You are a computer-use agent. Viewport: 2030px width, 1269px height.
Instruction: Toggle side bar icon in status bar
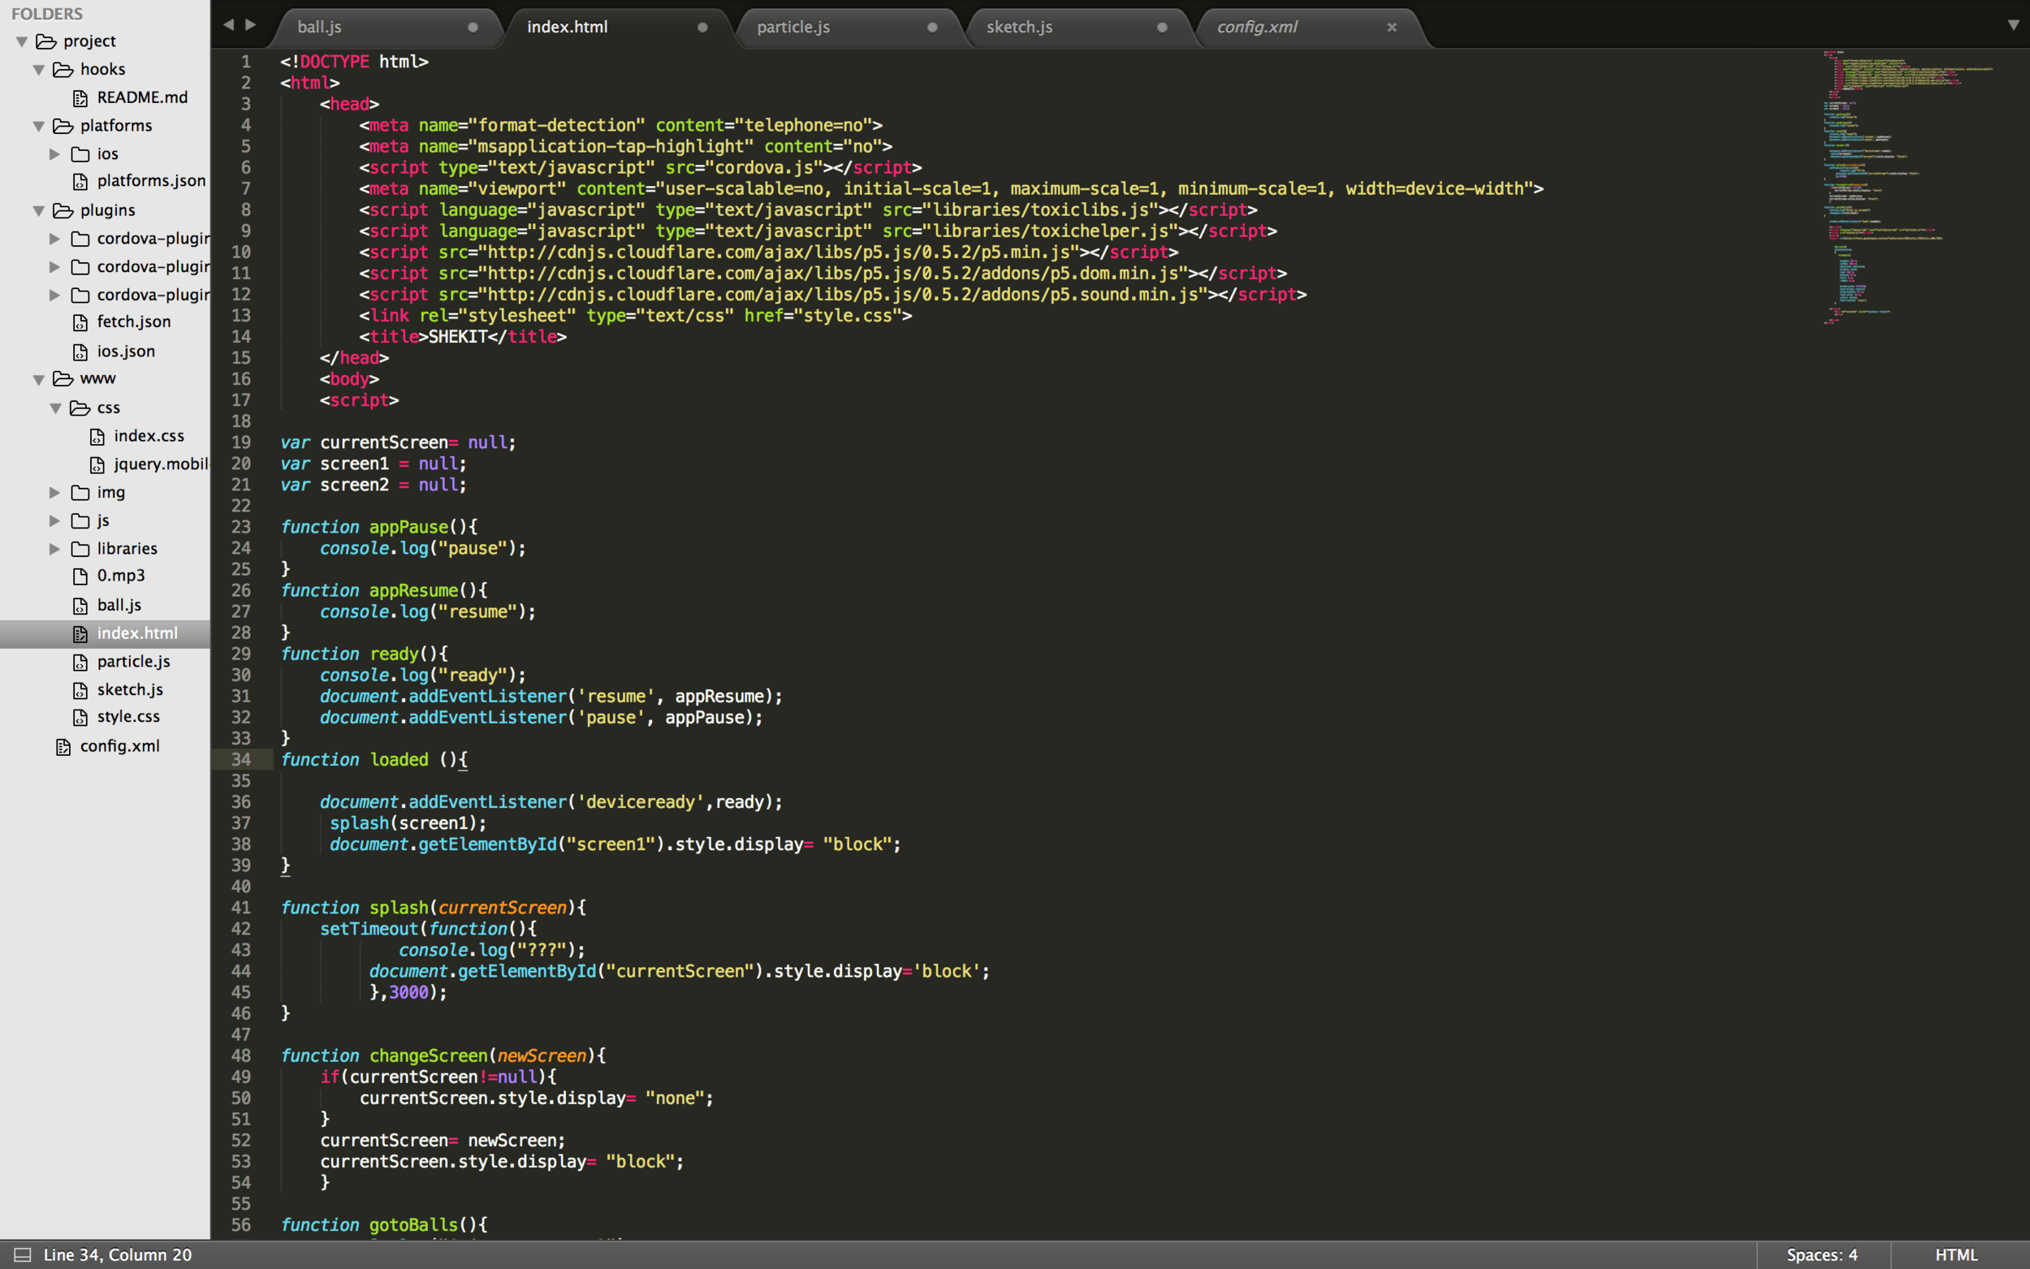tap(23, 1254)
